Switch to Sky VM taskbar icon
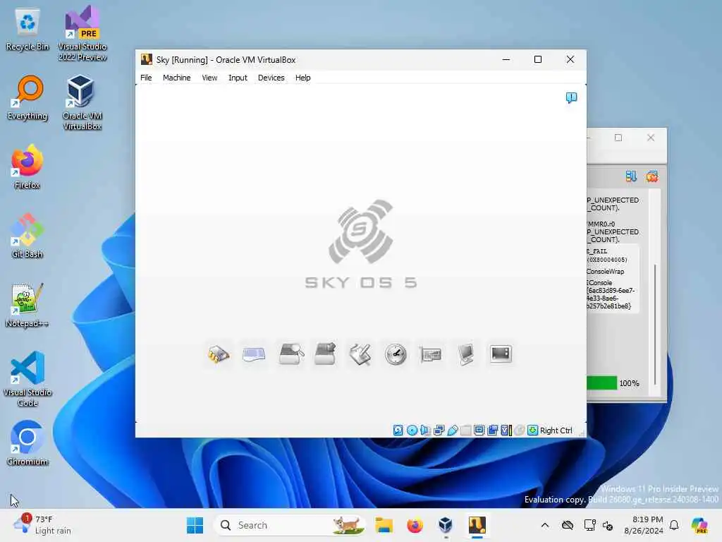The image size is (722, 542). point(477,525)
